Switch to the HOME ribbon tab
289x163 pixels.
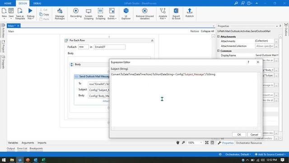[8, 3]
